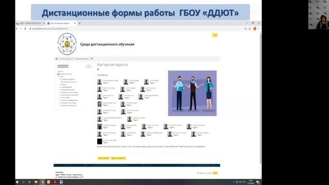Open the Windows notification center icon
This screenshot has width=329, height=185.
tap(258, 182)
